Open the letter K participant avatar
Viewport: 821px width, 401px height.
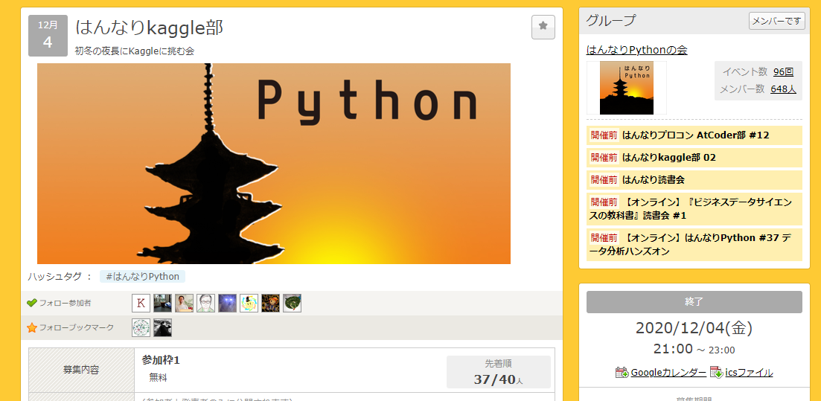141,303
